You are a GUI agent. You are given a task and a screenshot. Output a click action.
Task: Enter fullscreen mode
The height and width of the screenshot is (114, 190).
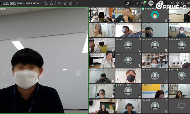point(172,3)
